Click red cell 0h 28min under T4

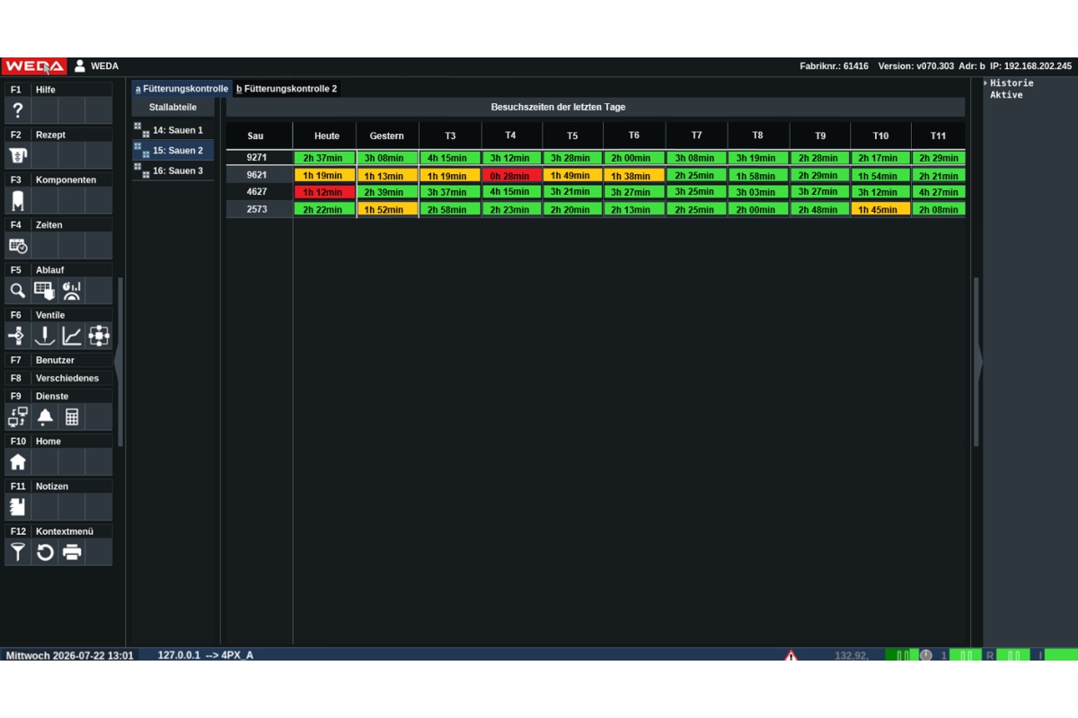tap(511, 176)
